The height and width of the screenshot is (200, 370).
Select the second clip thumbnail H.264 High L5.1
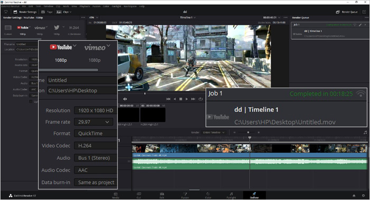pos(153,115)
